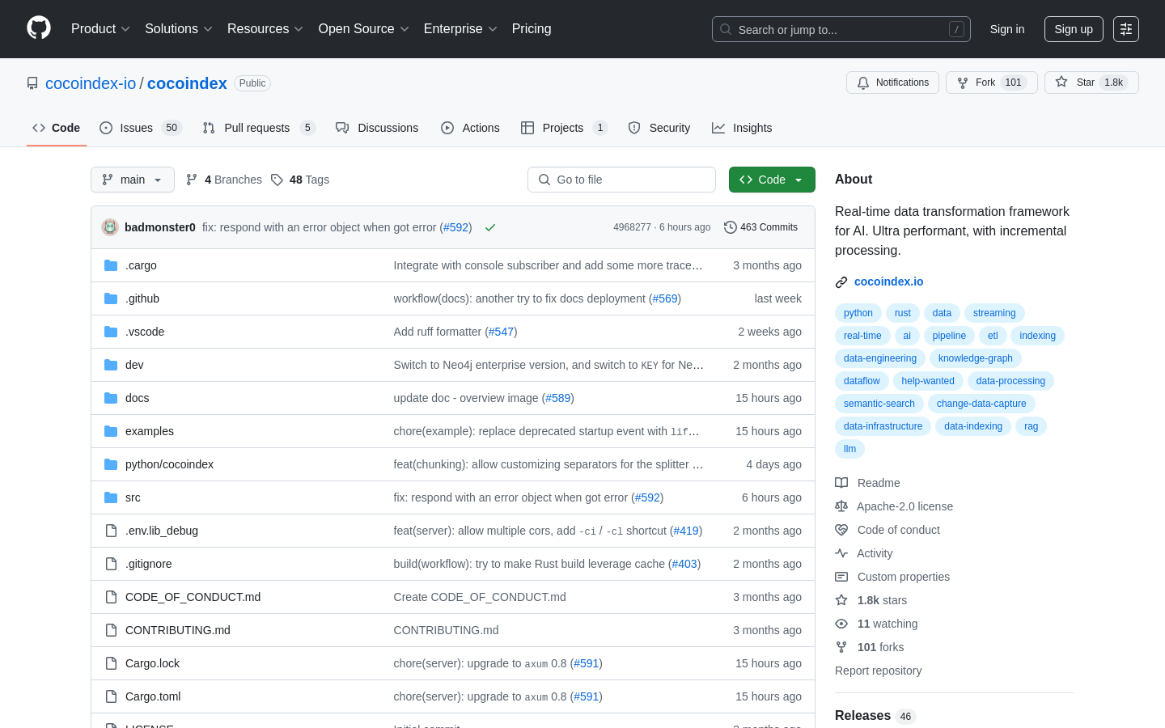Open the command palette icon button
The image size is (1165, 728).
tap(1126, 29)
